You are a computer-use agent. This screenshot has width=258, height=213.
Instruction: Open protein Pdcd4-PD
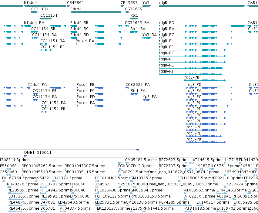click(x=86, y=97)
